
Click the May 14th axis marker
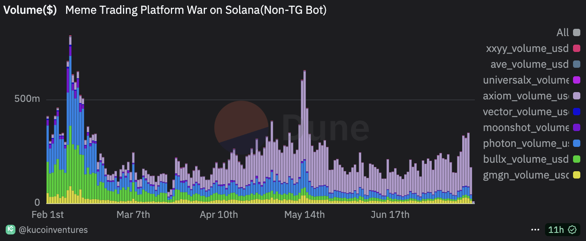pyautogui.click(x=304, y=215)
